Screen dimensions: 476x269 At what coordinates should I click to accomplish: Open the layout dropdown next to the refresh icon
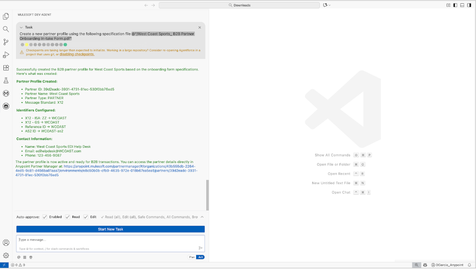pyautogui.click(x=330, y=5)
